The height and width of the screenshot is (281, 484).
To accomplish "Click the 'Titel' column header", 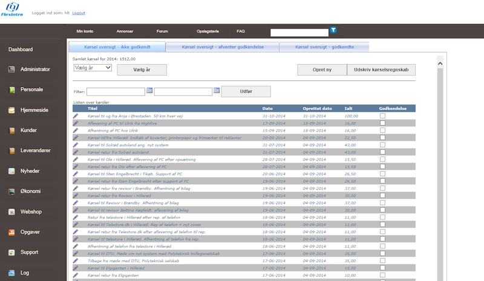I will (x=93, y=108).
